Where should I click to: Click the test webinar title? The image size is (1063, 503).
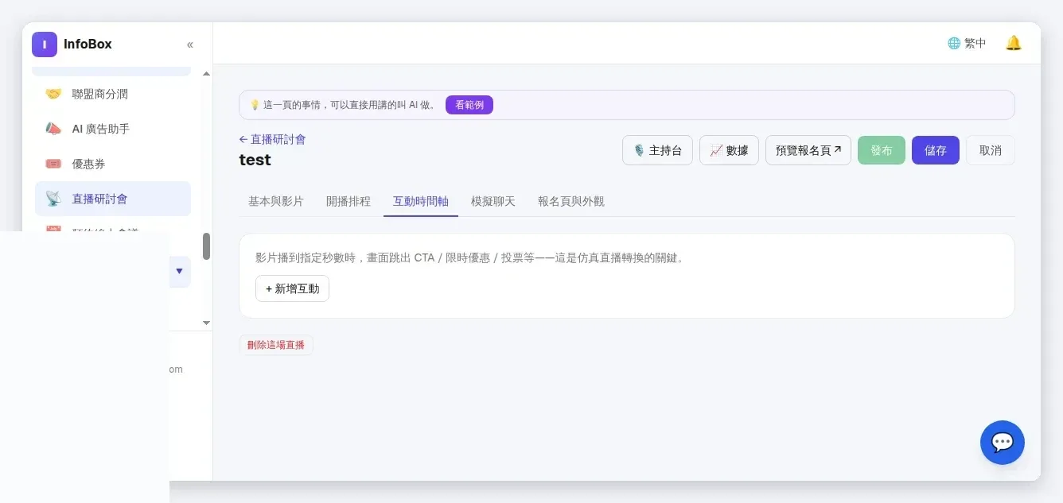pos(255,160)
